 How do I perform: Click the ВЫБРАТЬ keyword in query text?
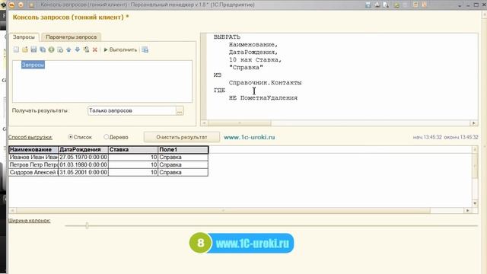pyautogui.click(x=227, y=37)
